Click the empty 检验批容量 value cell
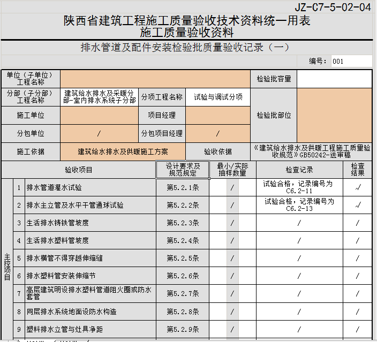The width and height of the screenshot is (377, 342). click(335, 79)
